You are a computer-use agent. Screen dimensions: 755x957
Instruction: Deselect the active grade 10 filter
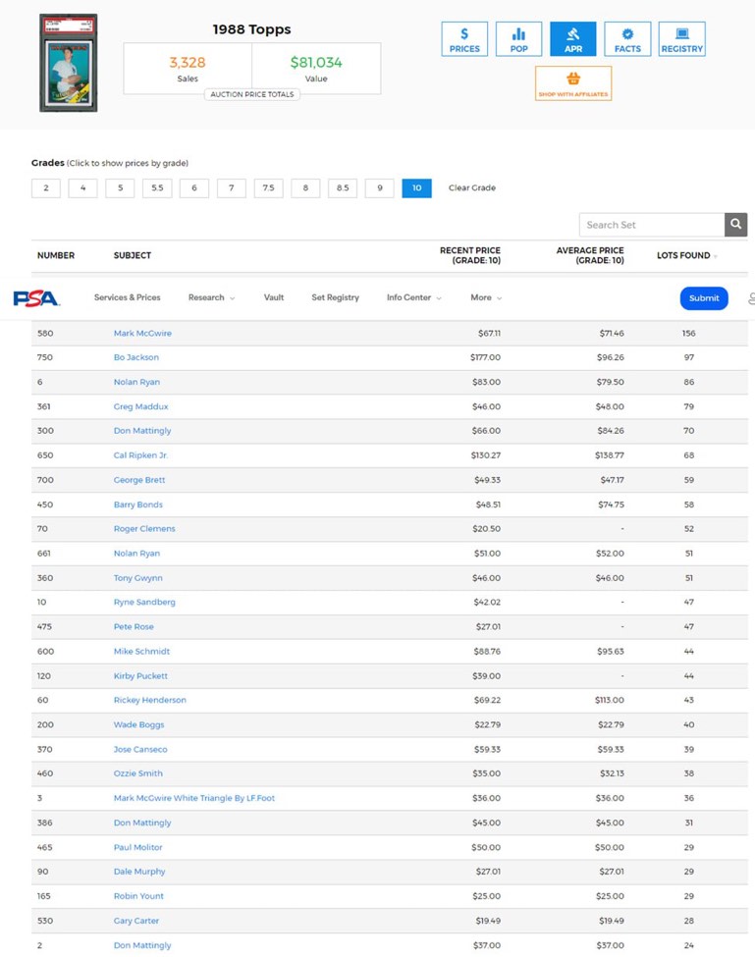click(417, 188)
